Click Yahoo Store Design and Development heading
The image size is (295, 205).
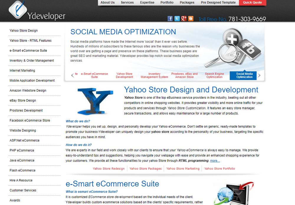(x=191, y=90)
